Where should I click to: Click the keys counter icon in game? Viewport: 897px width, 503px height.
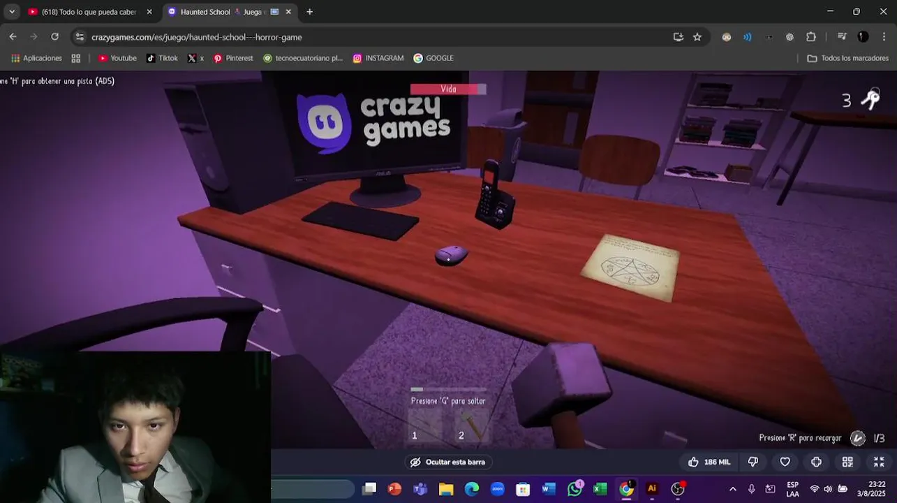pyautogui.click(x=870, y=100)
